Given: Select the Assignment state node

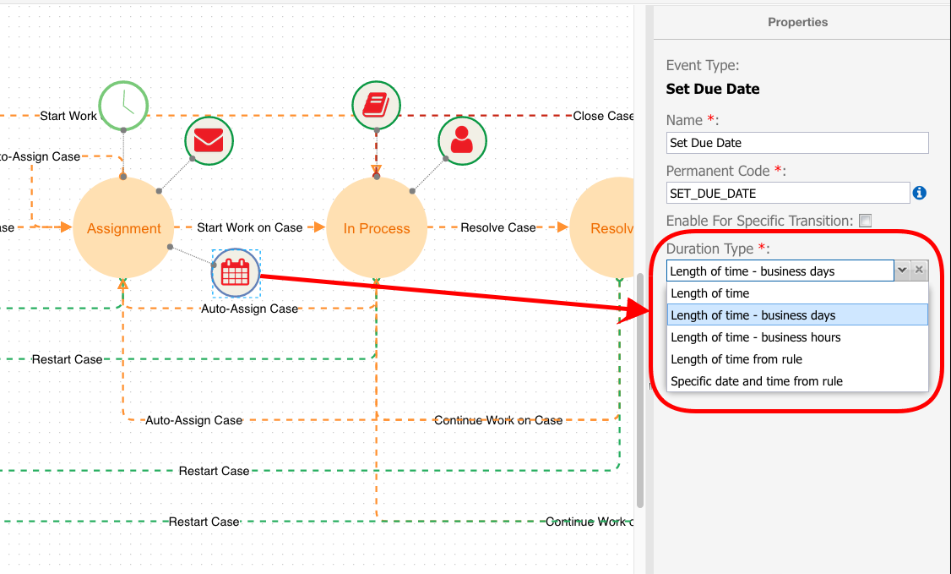Looking at the screenshot, I should [x=123, y=228].
